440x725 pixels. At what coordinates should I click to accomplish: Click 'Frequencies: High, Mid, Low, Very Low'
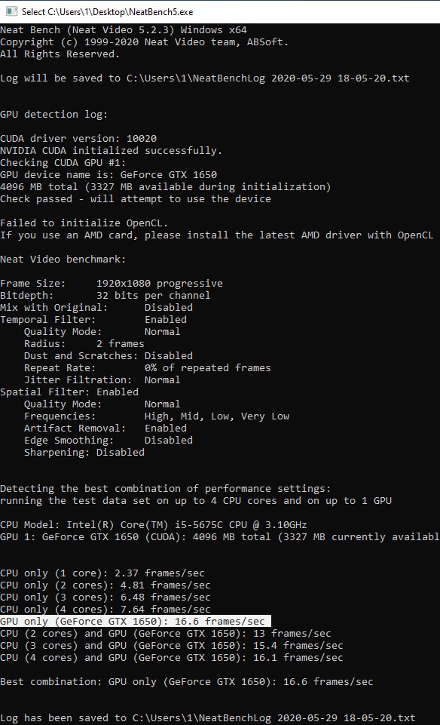pyautogui.click(x=157, y=416)
